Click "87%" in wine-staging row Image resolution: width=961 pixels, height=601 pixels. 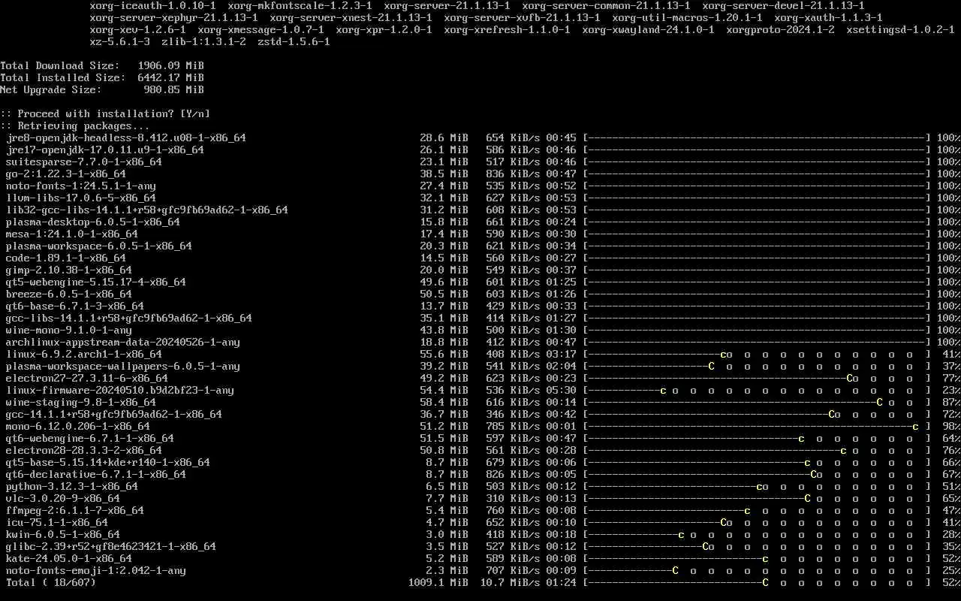951,402
